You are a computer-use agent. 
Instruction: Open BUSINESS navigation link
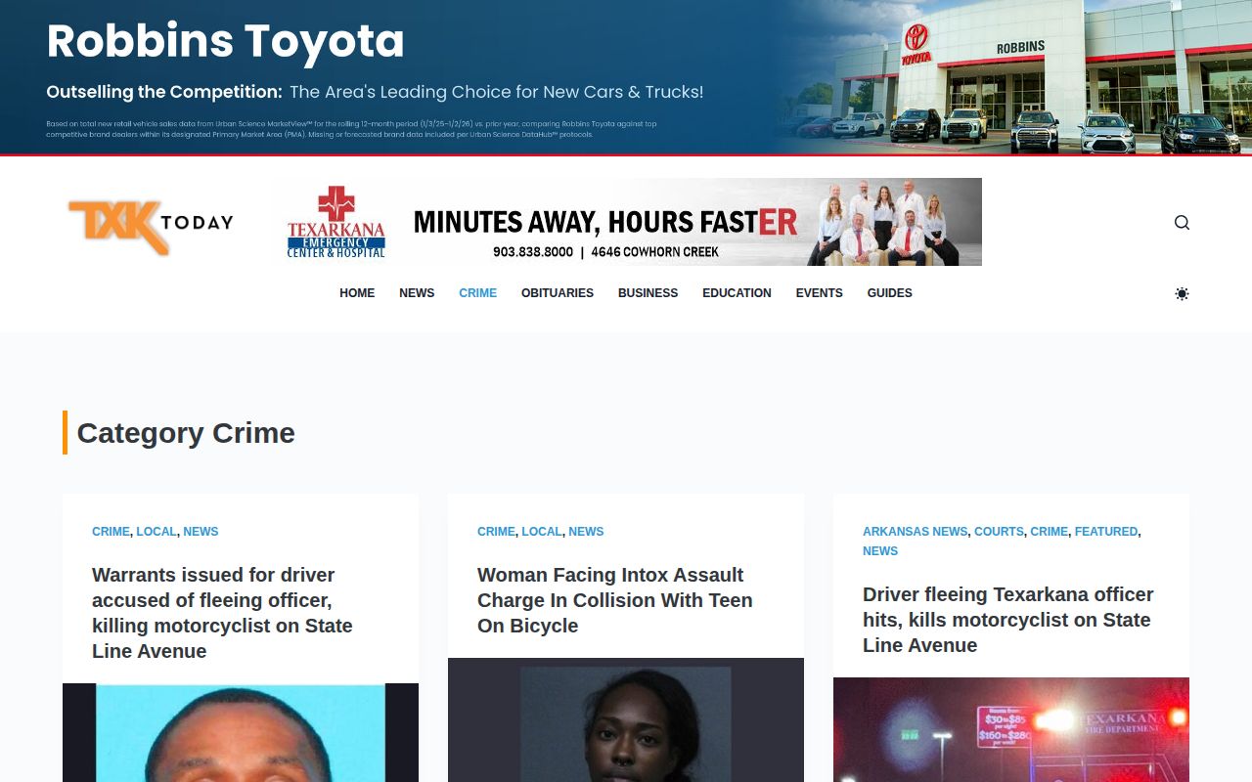648,293
